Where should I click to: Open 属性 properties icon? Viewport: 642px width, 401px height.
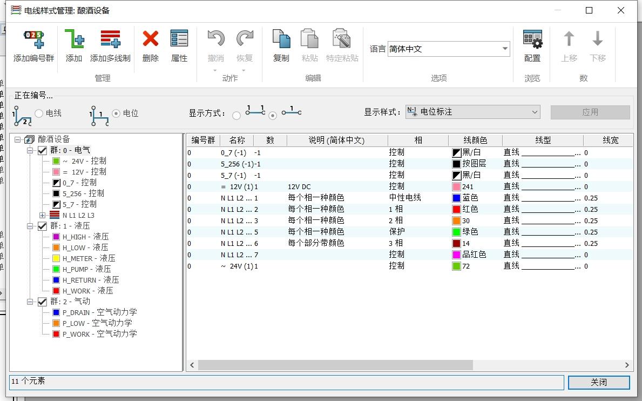pos(179,39)
